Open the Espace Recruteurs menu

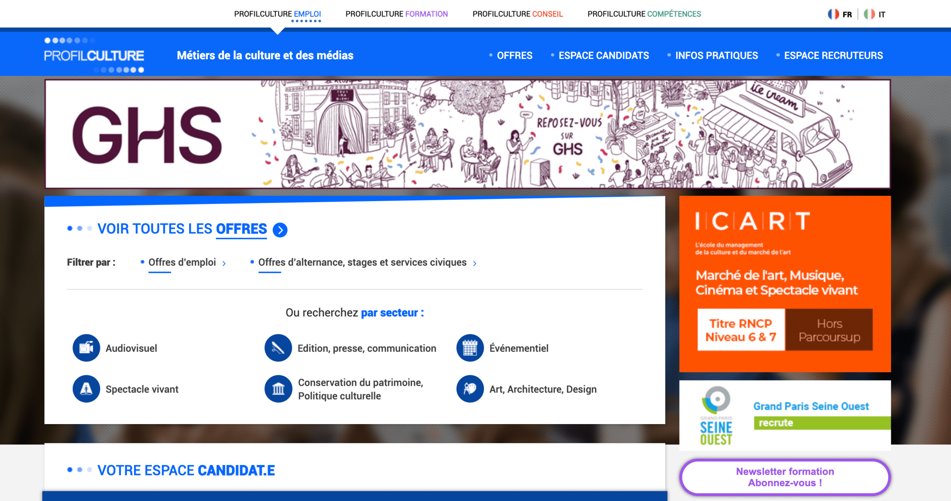833,55
